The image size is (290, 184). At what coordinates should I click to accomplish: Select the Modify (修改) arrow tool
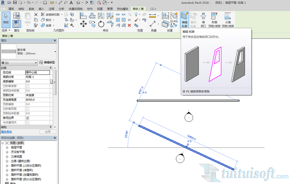[6, 17]
